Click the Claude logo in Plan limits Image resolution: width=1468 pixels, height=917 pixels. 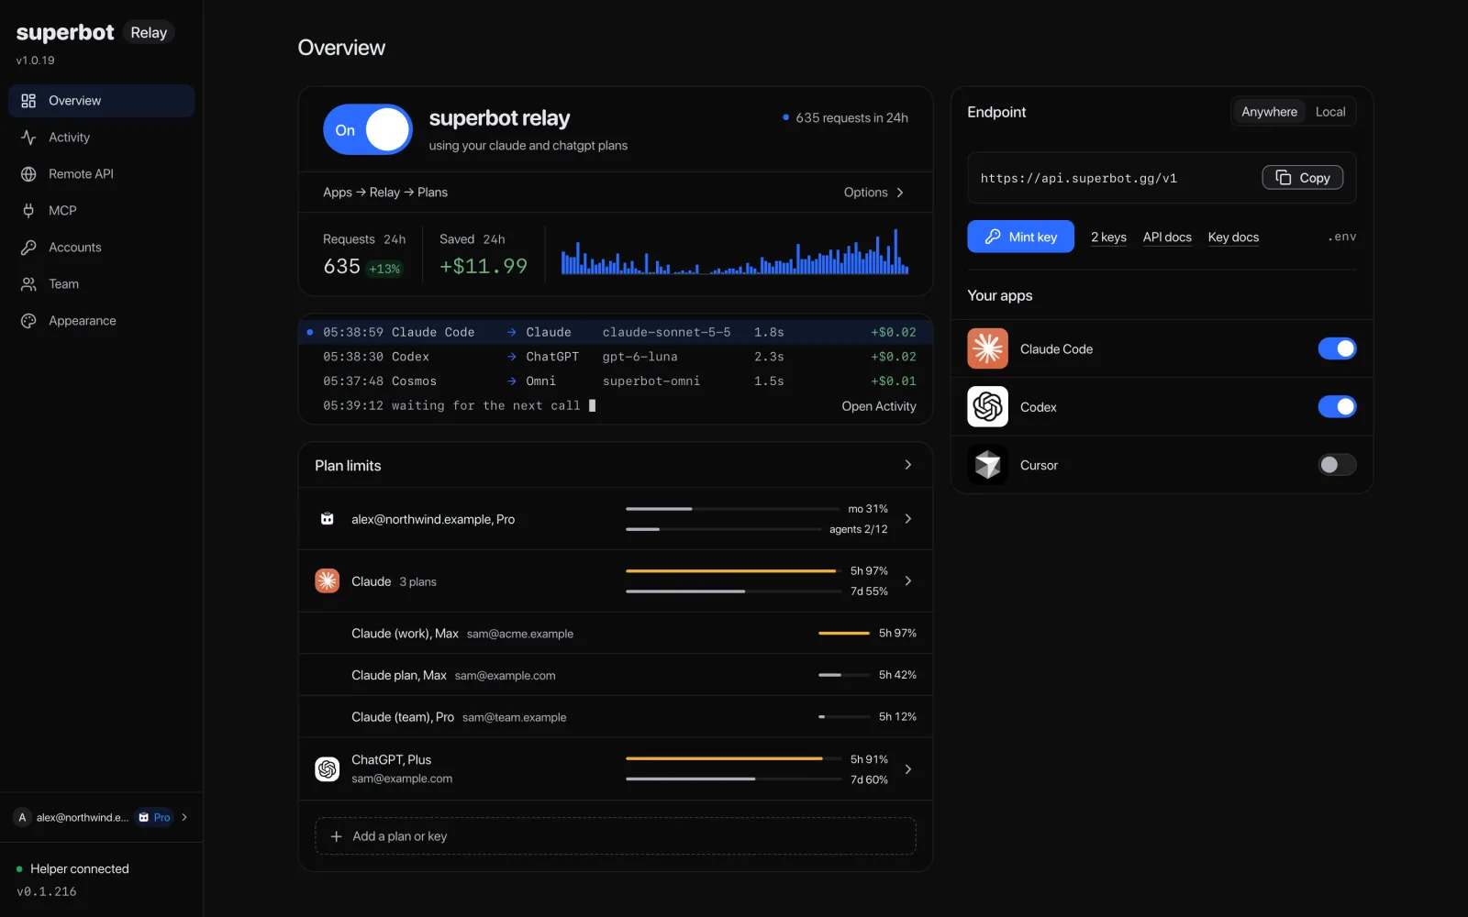coord(327,580)
